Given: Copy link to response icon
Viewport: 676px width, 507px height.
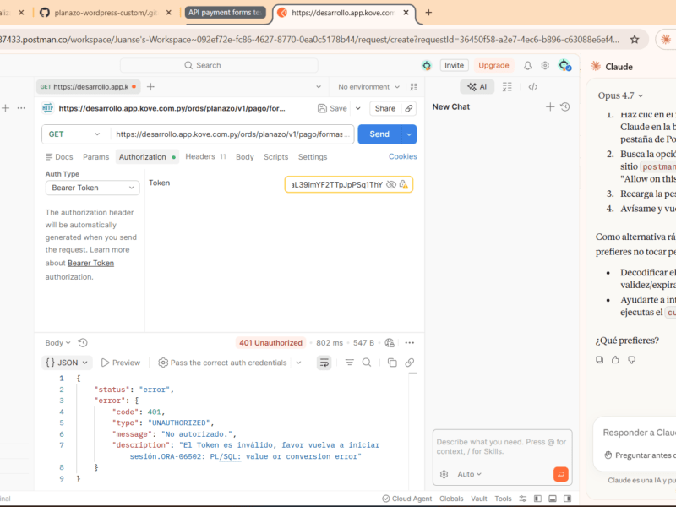Looking at the screenshot, I should 410,363.
